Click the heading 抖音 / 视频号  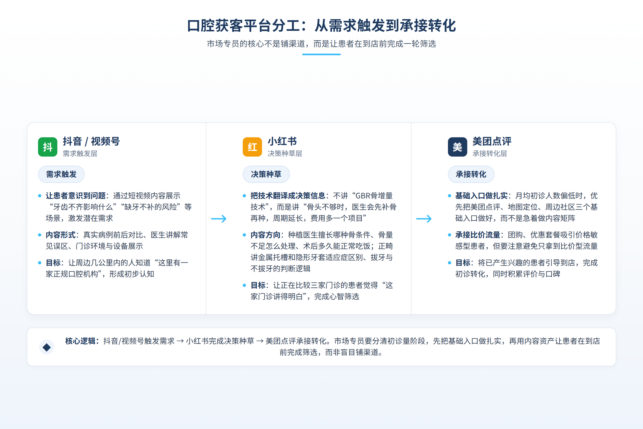pyautogui.click(x=91, y=141)
